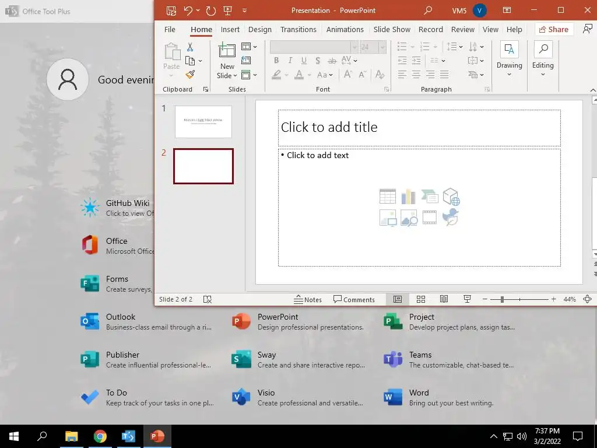Click the VM5 account avatar
The height and width of the screenshot is (448, 597).
(x=480, y=10)
